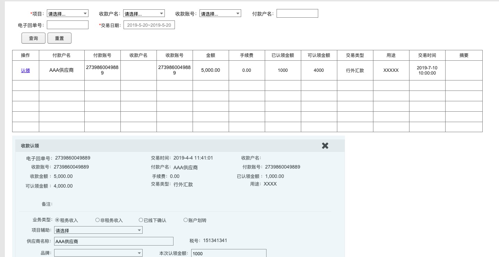The image size is (499, 257).
Task: Open the 收款户名 dropdown
Action: click(x=144, y=14)
